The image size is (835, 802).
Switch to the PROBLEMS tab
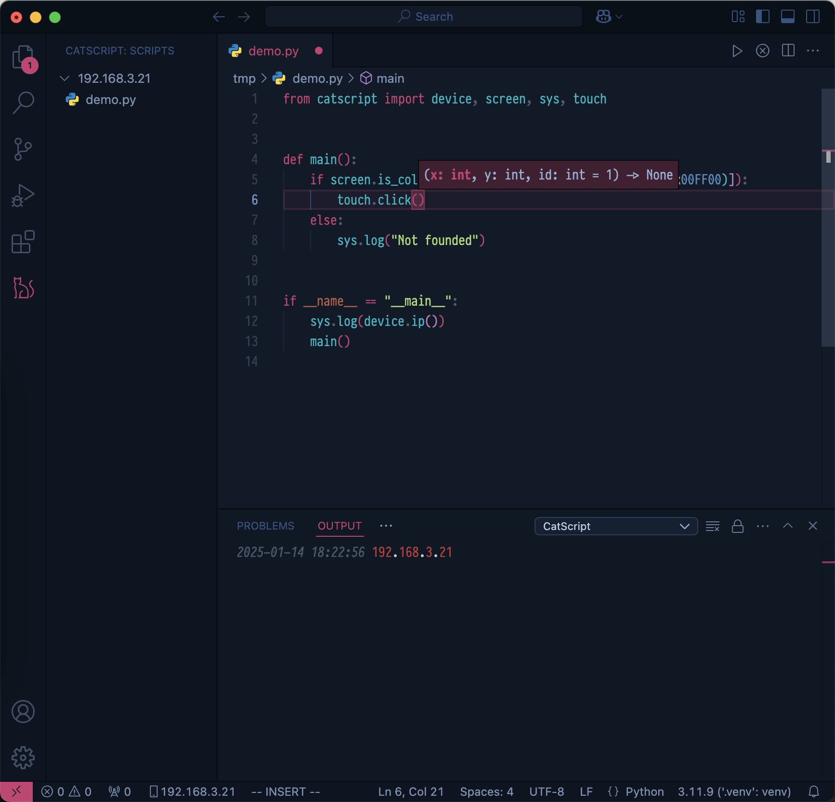coord(265,526)
